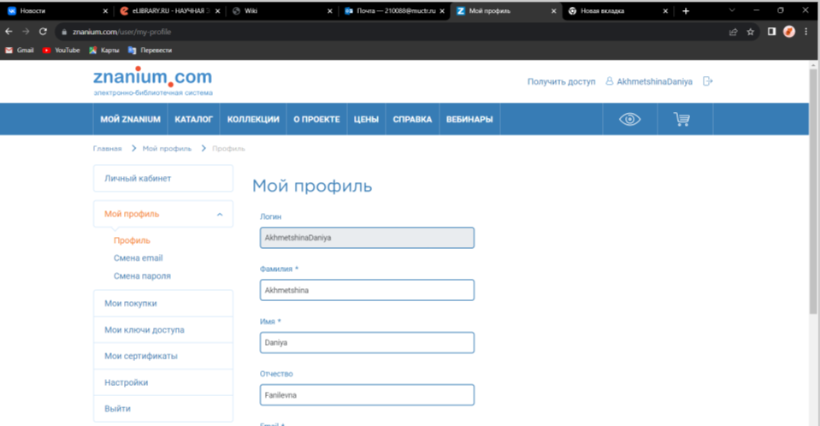Click the Получить доступ link

(561, 82)
